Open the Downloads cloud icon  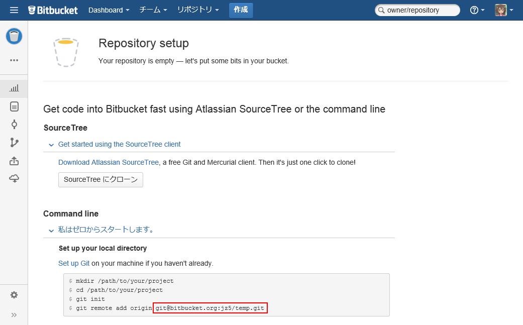coord(14,179)
